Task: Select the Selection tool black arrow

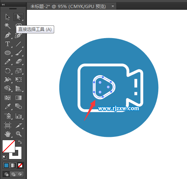Action: (8, 17)
